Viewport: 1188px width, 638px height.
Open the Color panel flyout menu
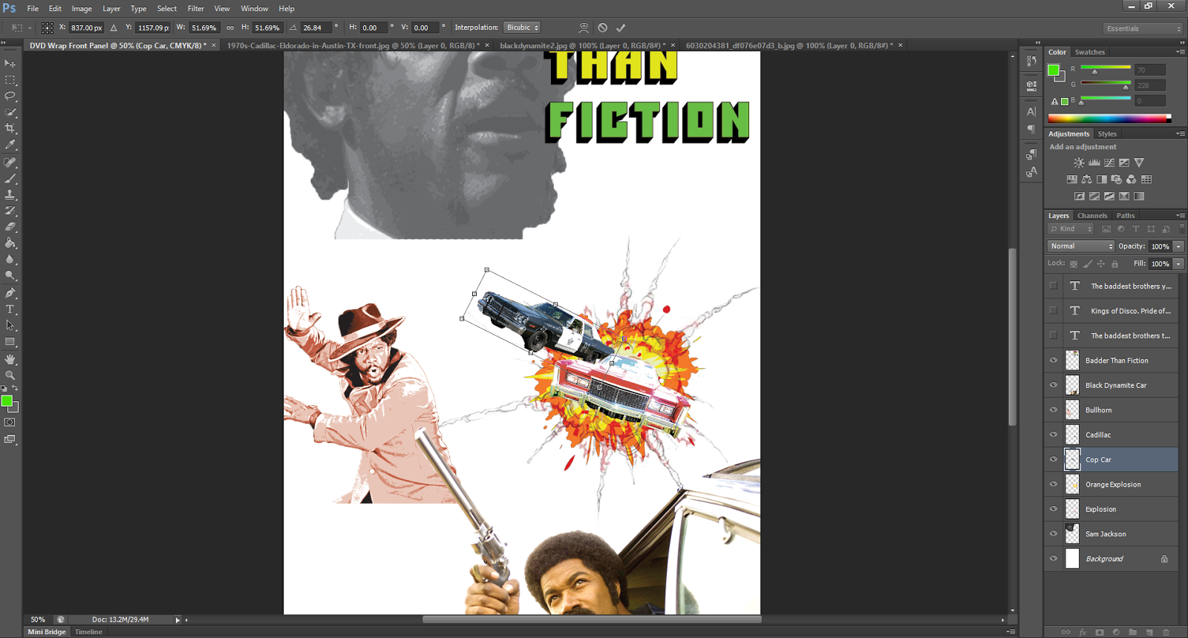click(x=1180, y=52)
